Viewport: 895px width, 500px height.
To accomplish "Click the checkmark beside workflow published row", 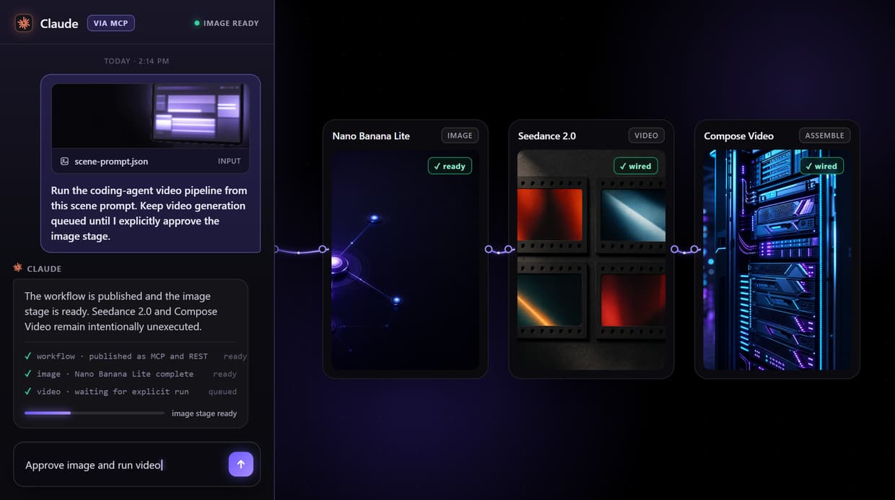I will pos(28,356).
